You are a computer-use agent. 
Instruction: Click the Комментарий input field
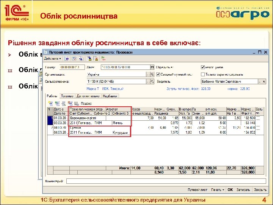(166, 181)
